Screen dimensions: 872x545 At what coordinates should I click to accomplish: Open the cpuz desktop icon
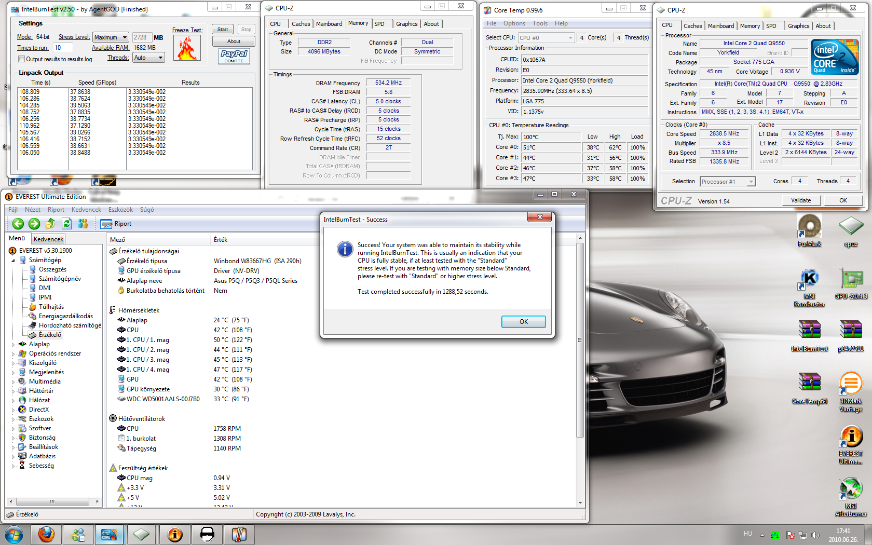click(851, 230)
